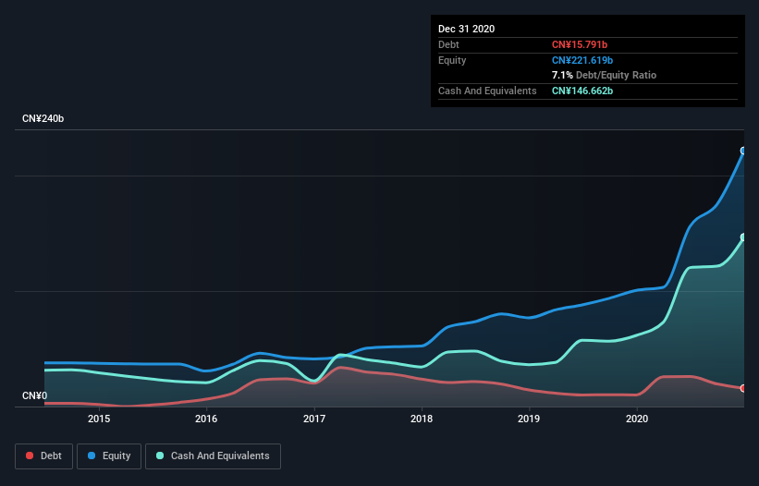Toggle the Debt legend button
This screenshot has width=759, height=486.
pyautogui.click(x=43, y=456)
